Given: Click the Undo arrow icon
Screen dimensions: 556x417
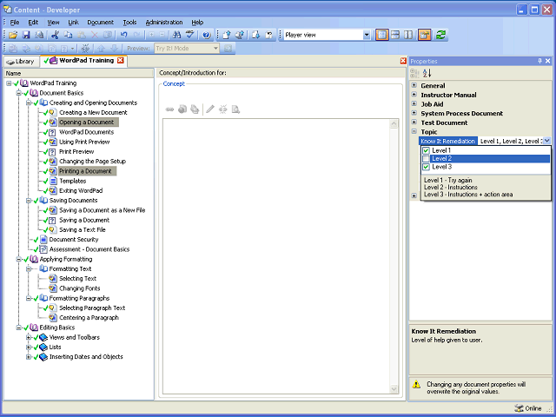Looking at the screenshot, I should click(x=123, y=35).
